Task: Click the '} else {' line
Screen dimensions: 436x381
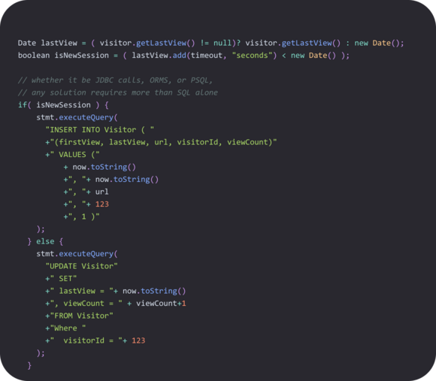Action: tap(45, 241)
